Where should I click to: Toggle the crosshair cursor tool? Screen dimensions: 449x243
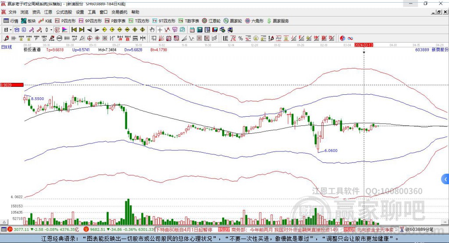160,30
